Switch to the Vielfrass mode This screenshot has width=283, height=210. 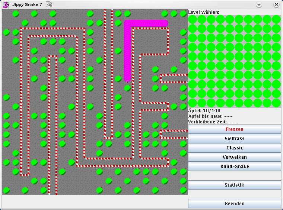(x=235, y=139)
